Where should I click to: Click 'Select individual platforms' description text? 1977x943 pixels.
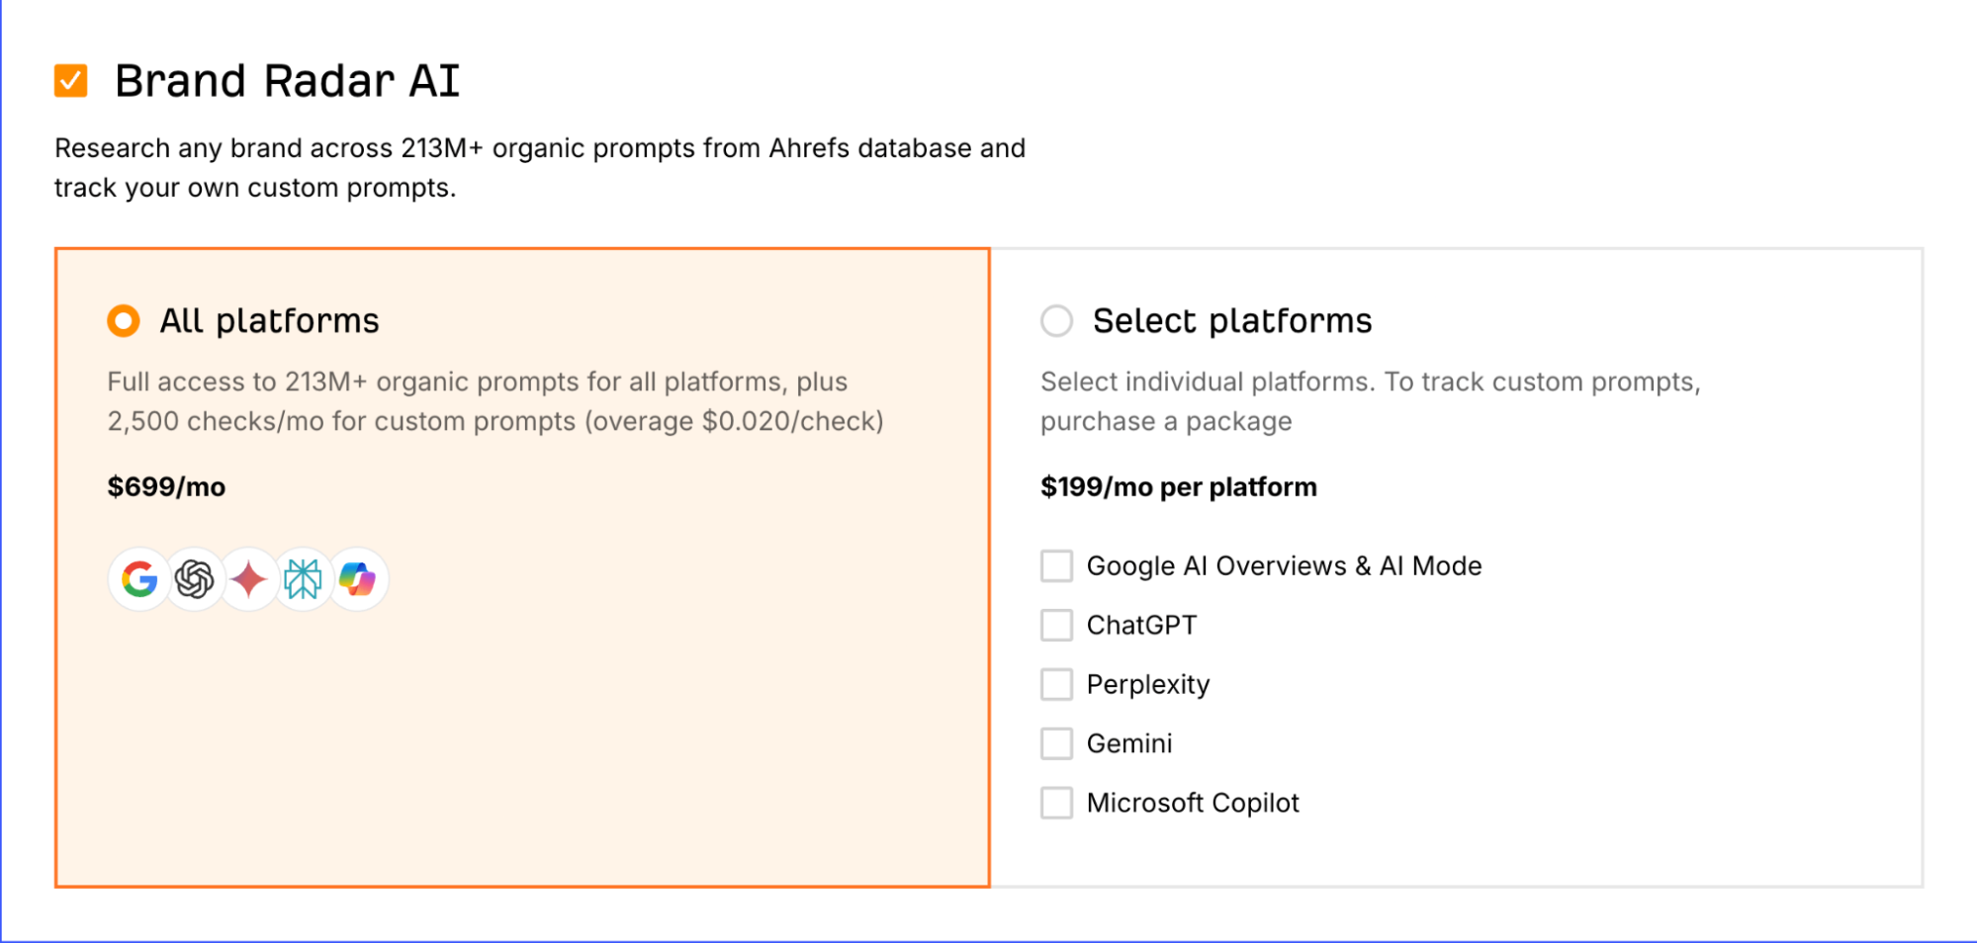(1371, 402)
